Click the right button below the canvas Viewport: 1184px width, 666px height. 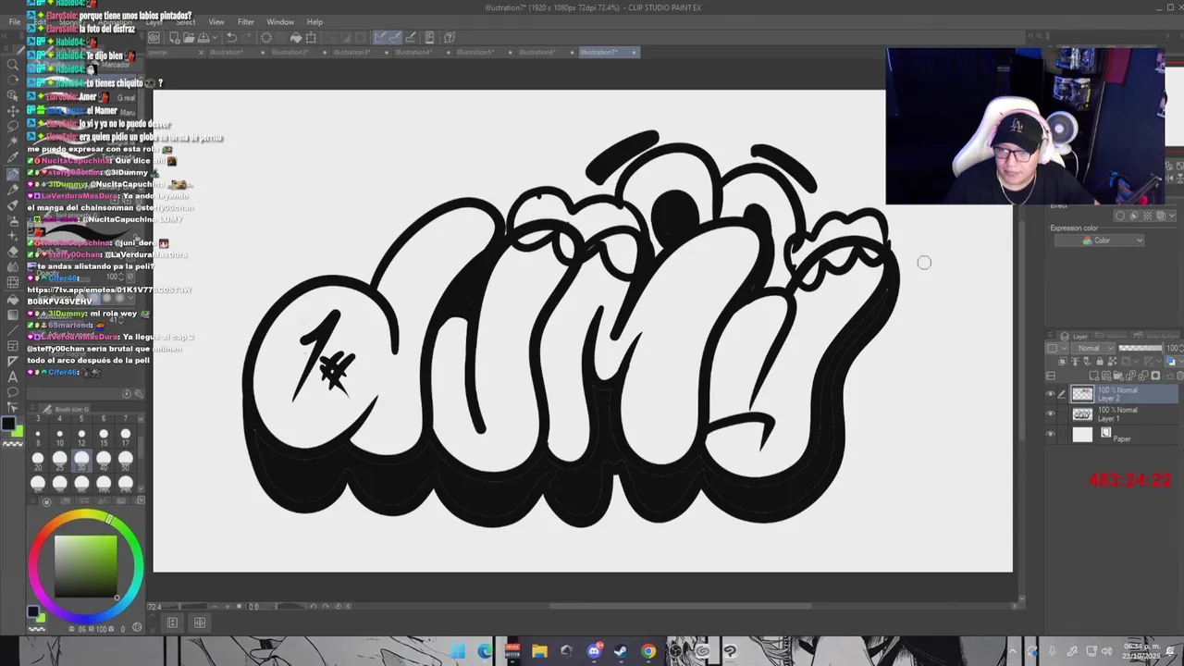point(200,623)
